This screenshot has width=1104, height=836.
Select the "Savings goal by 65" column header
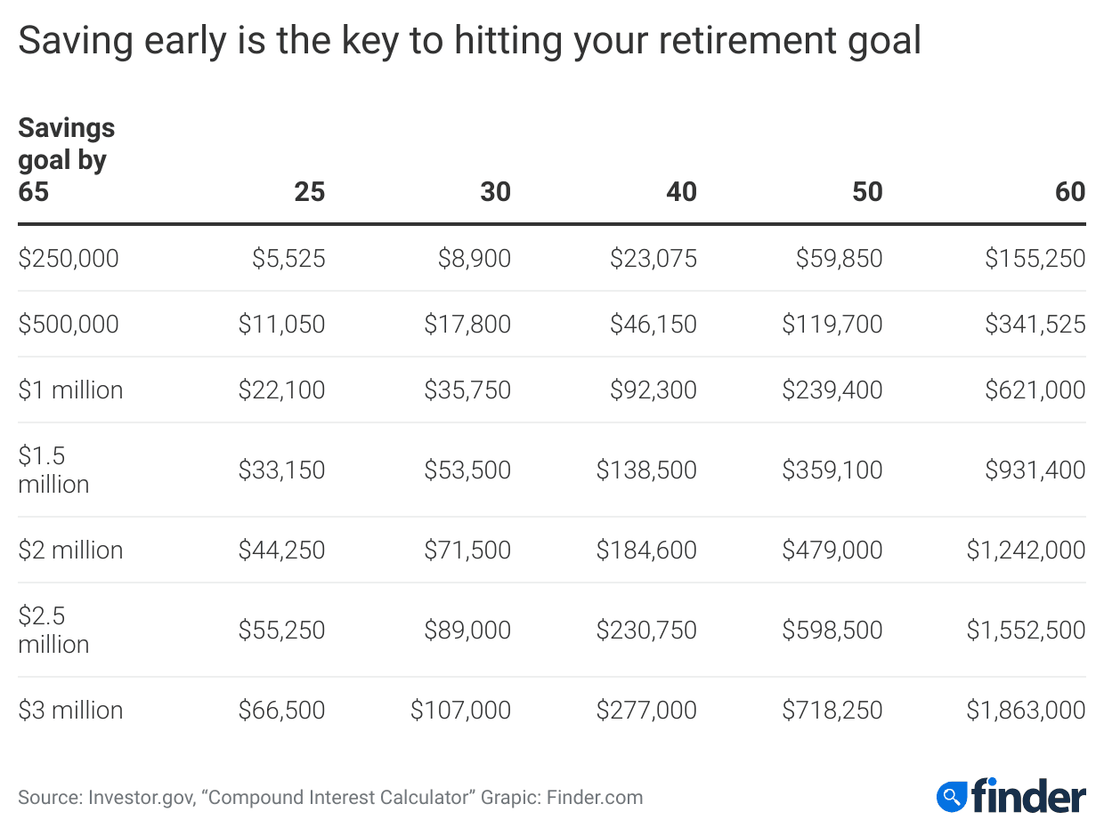click(67, 159)
